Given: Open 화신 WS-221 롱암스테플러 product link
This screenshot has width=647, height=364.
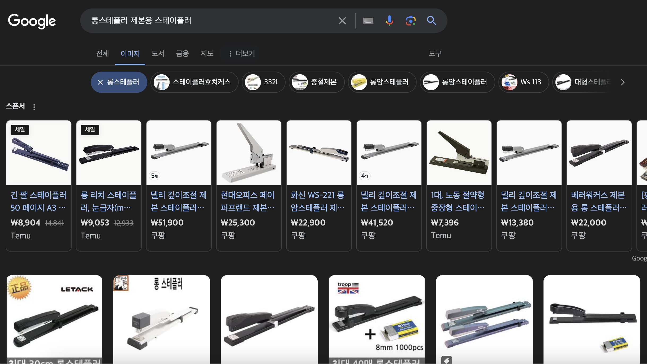Looking at the screenshot, I should pos(318,201).
